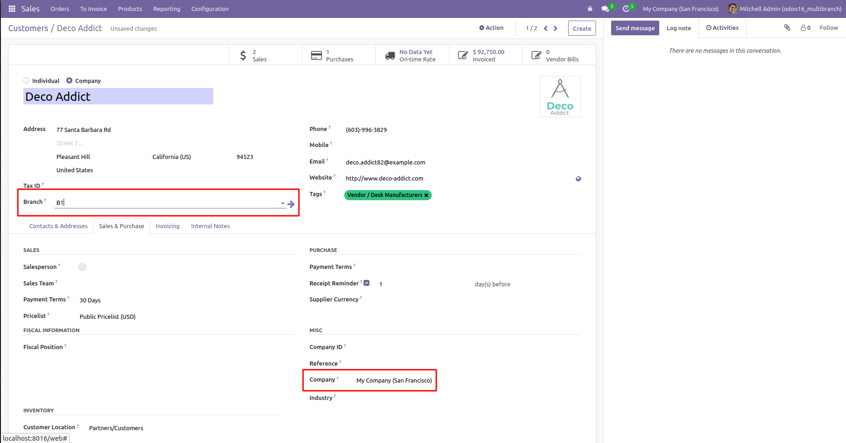
Task: Click the Log note button
Action: [679, 28]
